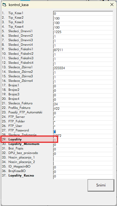Click the Brzi_Popis input field

[83, 149]
